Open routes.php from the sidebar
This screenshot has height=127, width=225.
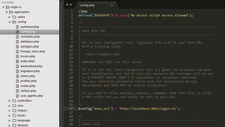[28, 86]
